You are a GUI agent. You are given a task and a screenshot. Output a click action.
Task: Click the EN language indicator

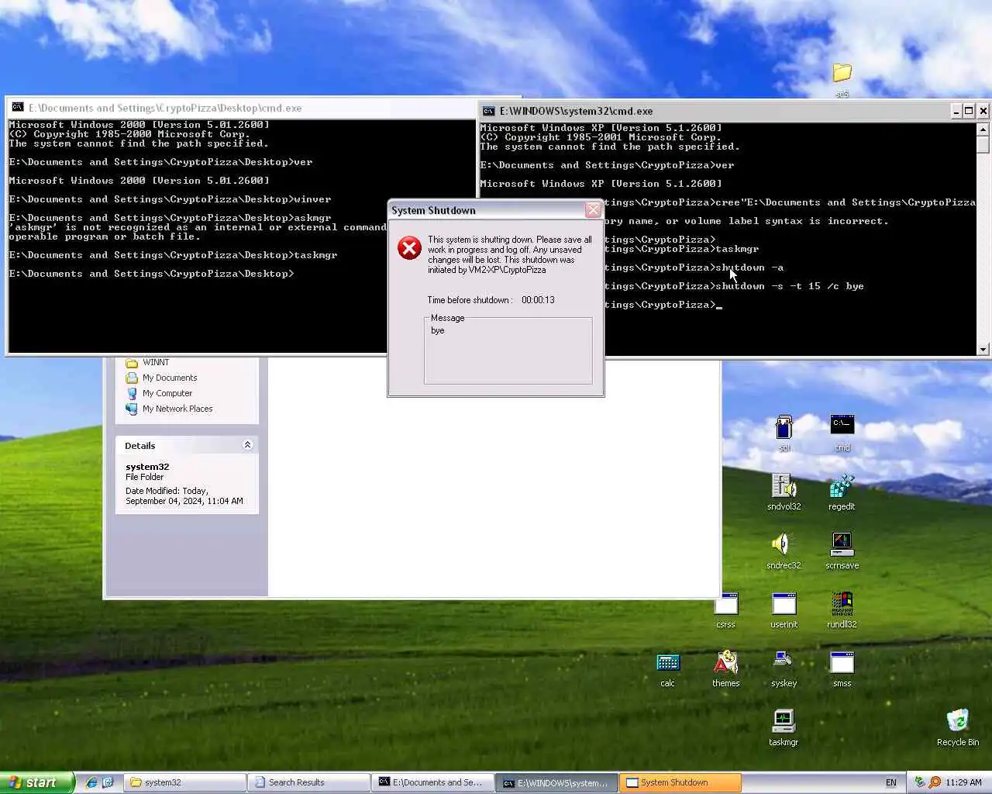(x=891, y=782)
